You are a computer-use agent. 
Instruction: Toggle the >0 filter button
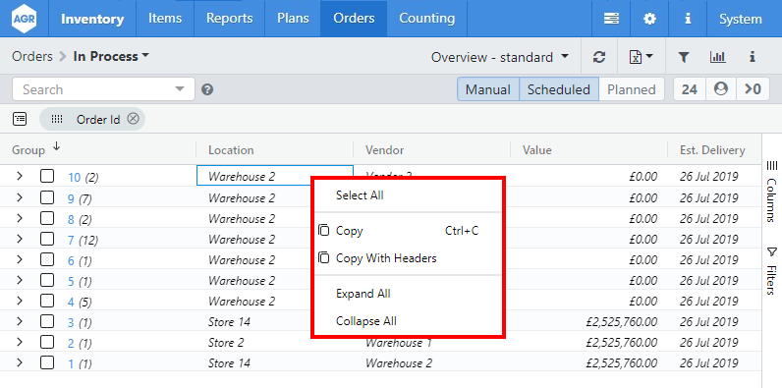(754, 89)
